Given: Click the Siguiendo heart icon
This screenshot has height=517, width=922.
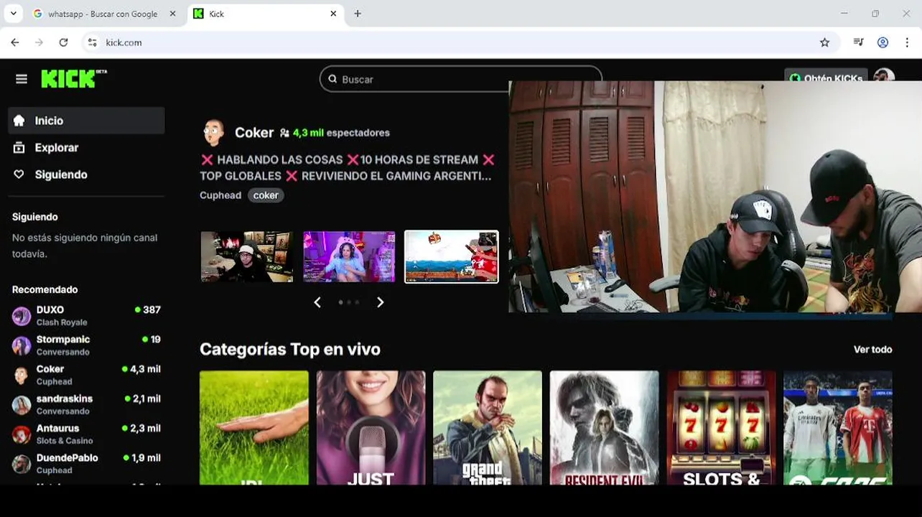Looking at the screenshot, I should point(19,174).
